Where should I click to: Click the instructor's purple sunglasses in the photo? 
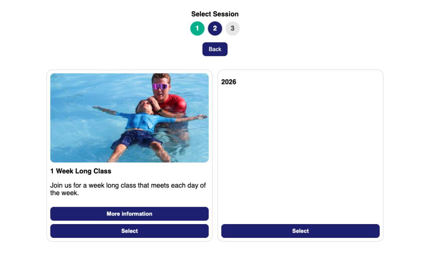click(x=160, y=87)
